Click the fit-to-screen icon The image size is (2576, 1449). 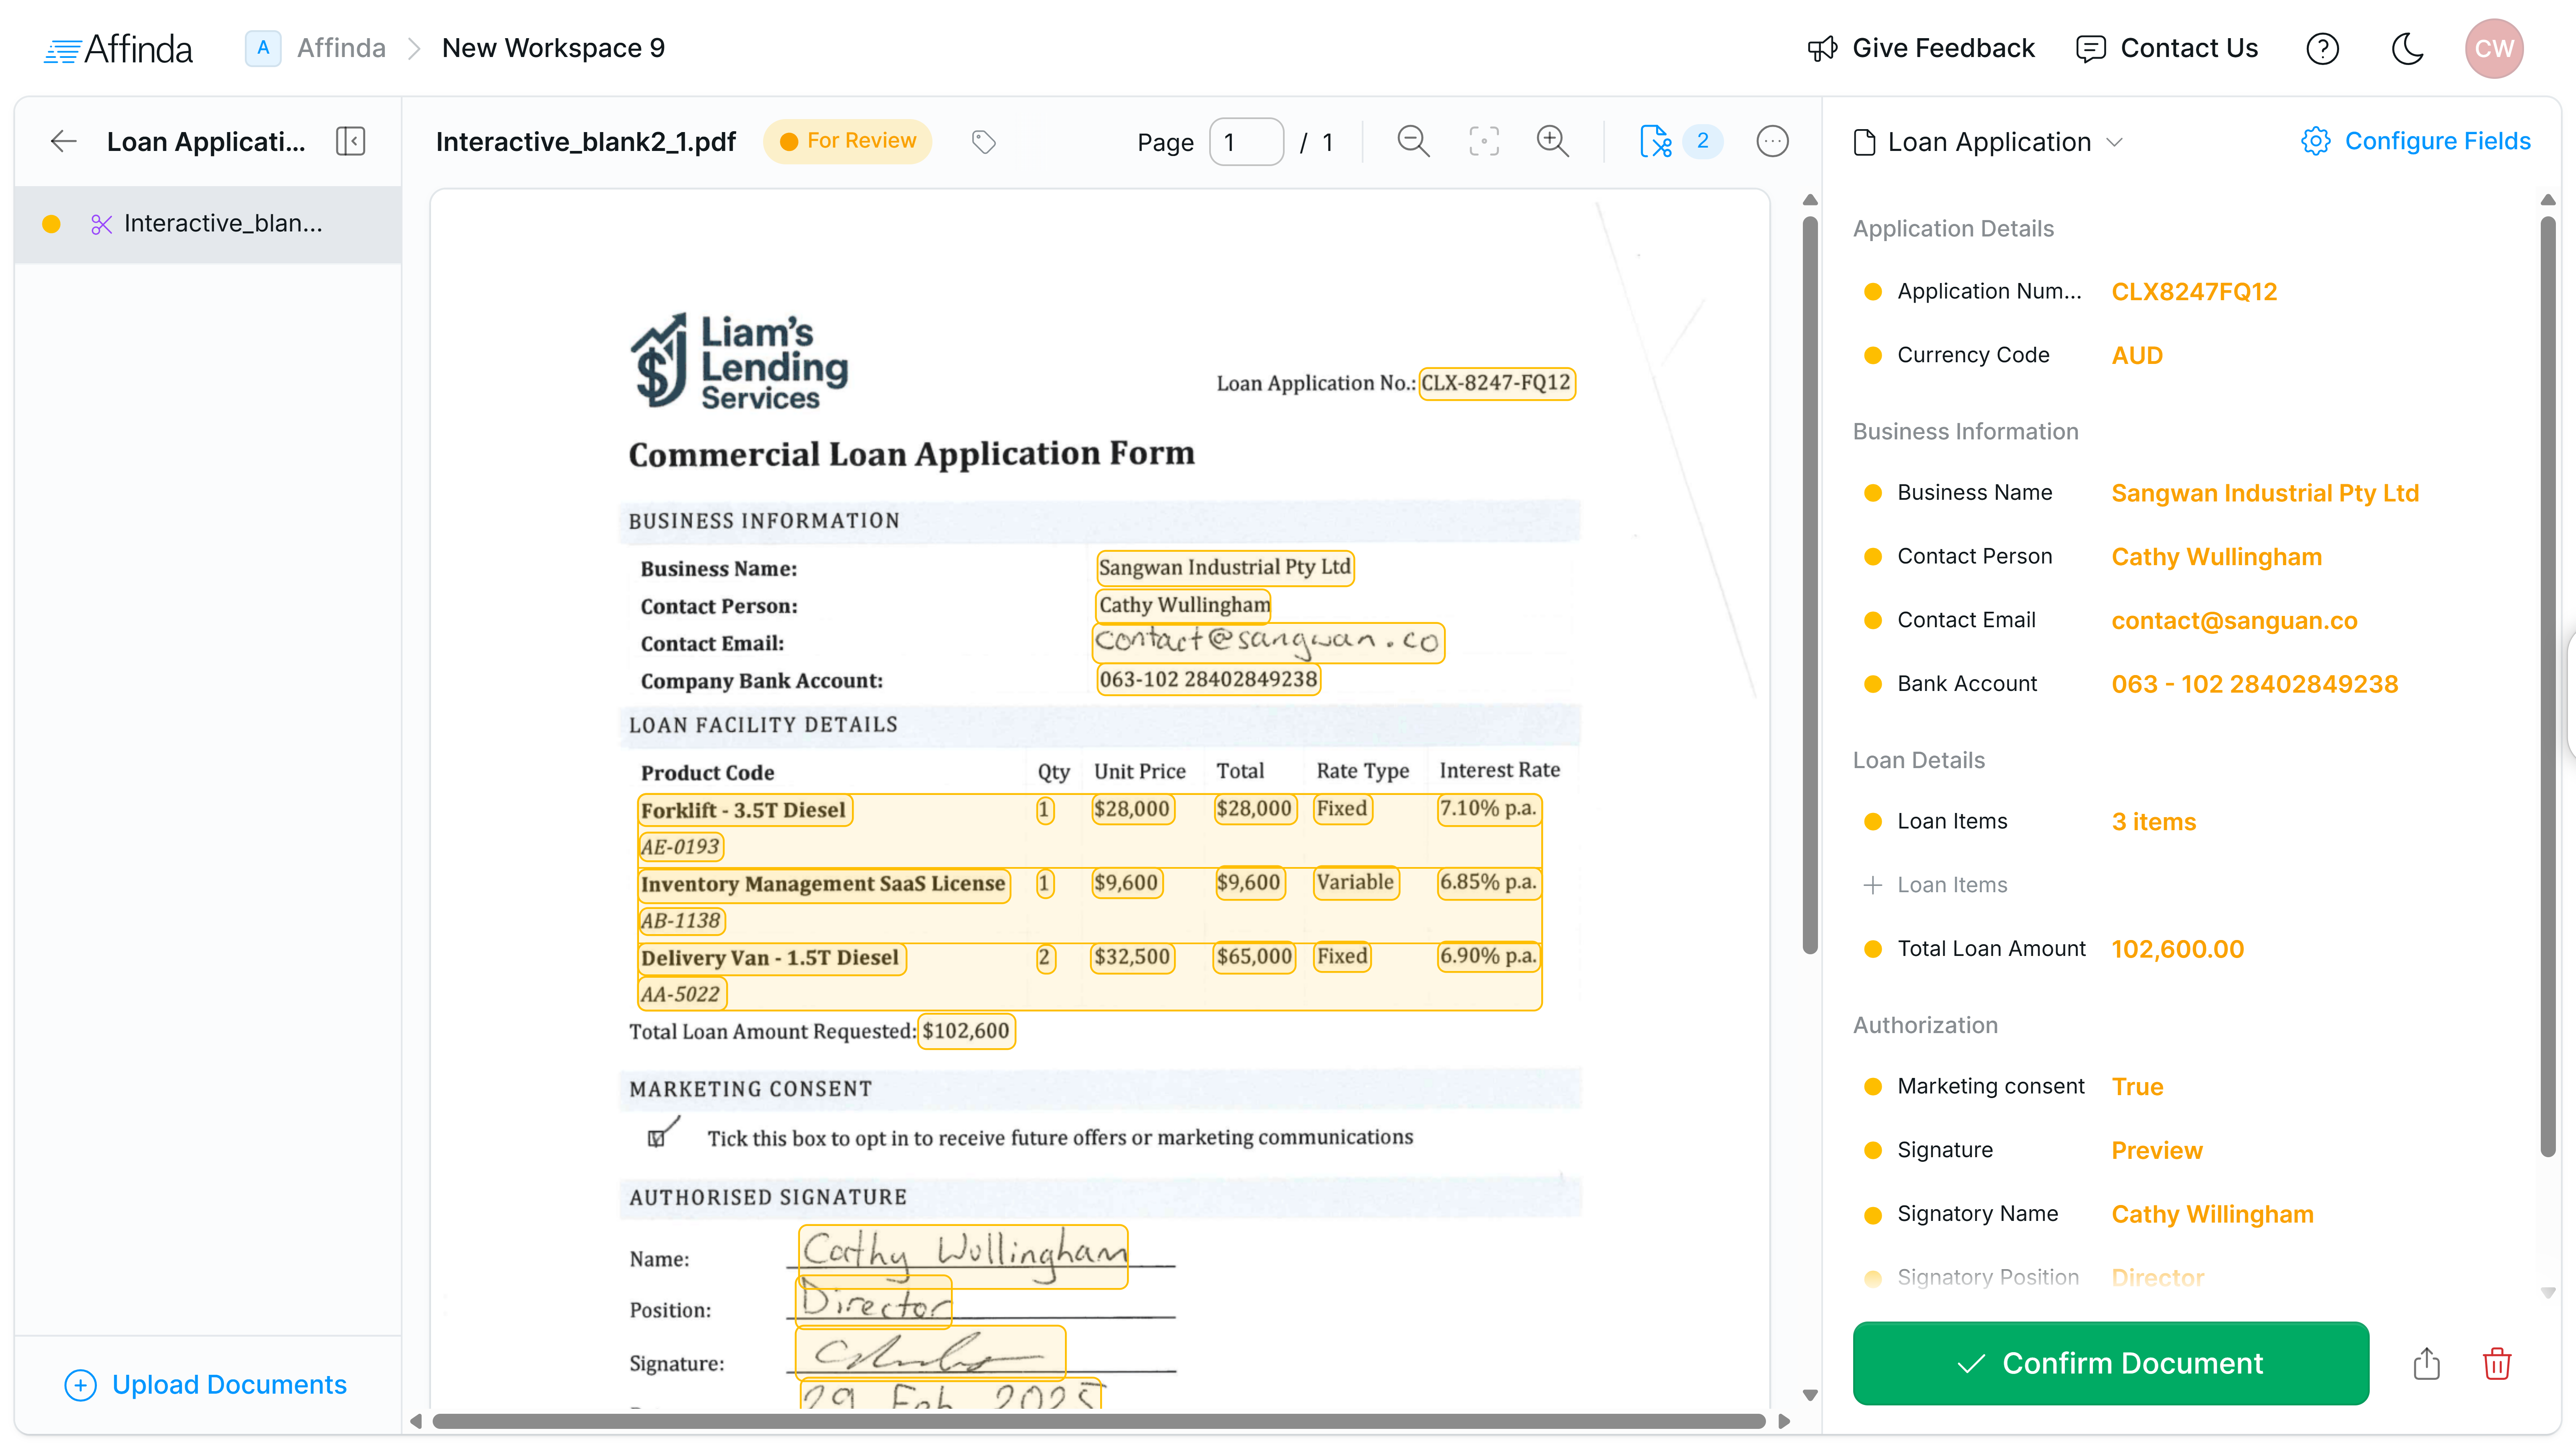point(1483,141)
